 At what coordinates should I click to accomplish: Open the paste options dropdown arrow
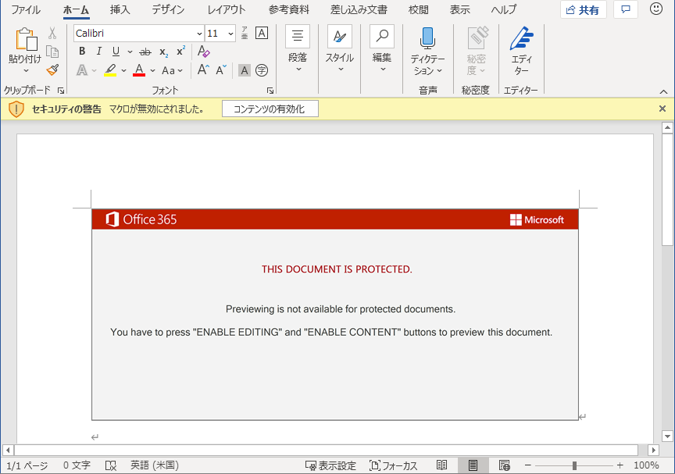click(x=26, y=70)
